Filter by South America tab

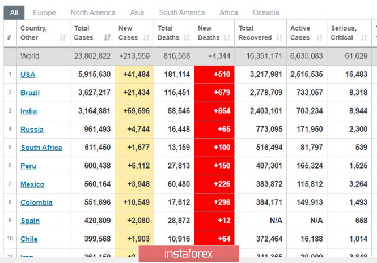[x=182, y=12]
